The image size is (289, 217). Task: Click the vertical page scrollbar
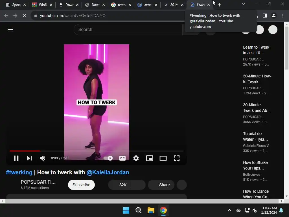coord(286,48)
